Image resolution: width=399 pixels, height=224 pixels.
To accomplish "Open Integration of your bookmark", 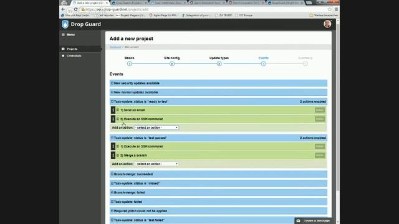I will pos(196,15).
